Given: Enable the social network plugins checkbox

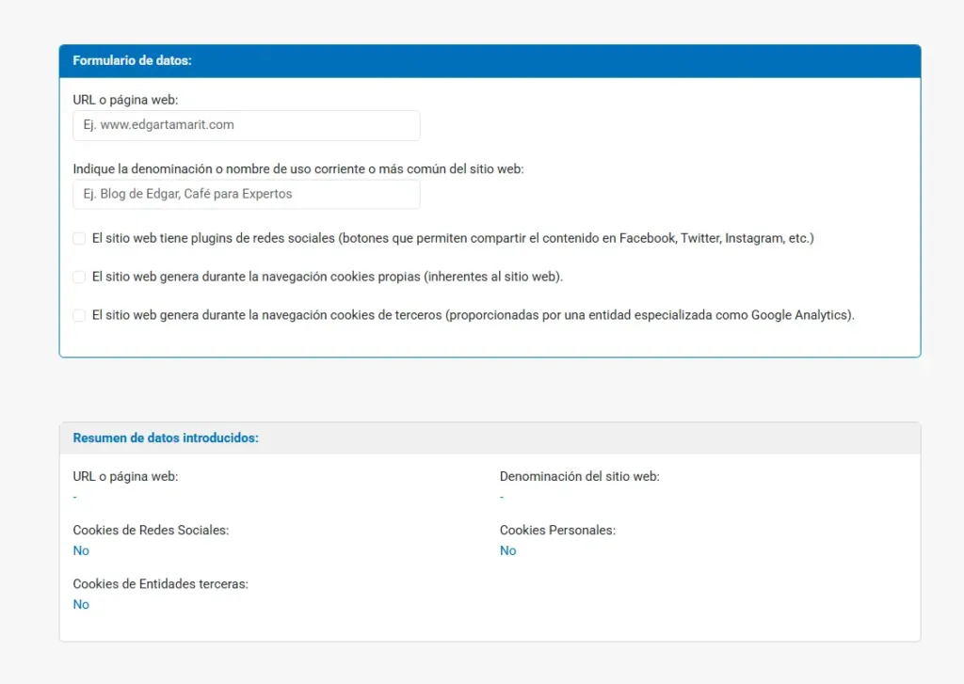Looking at the screenshot, I should coord(79,239).
